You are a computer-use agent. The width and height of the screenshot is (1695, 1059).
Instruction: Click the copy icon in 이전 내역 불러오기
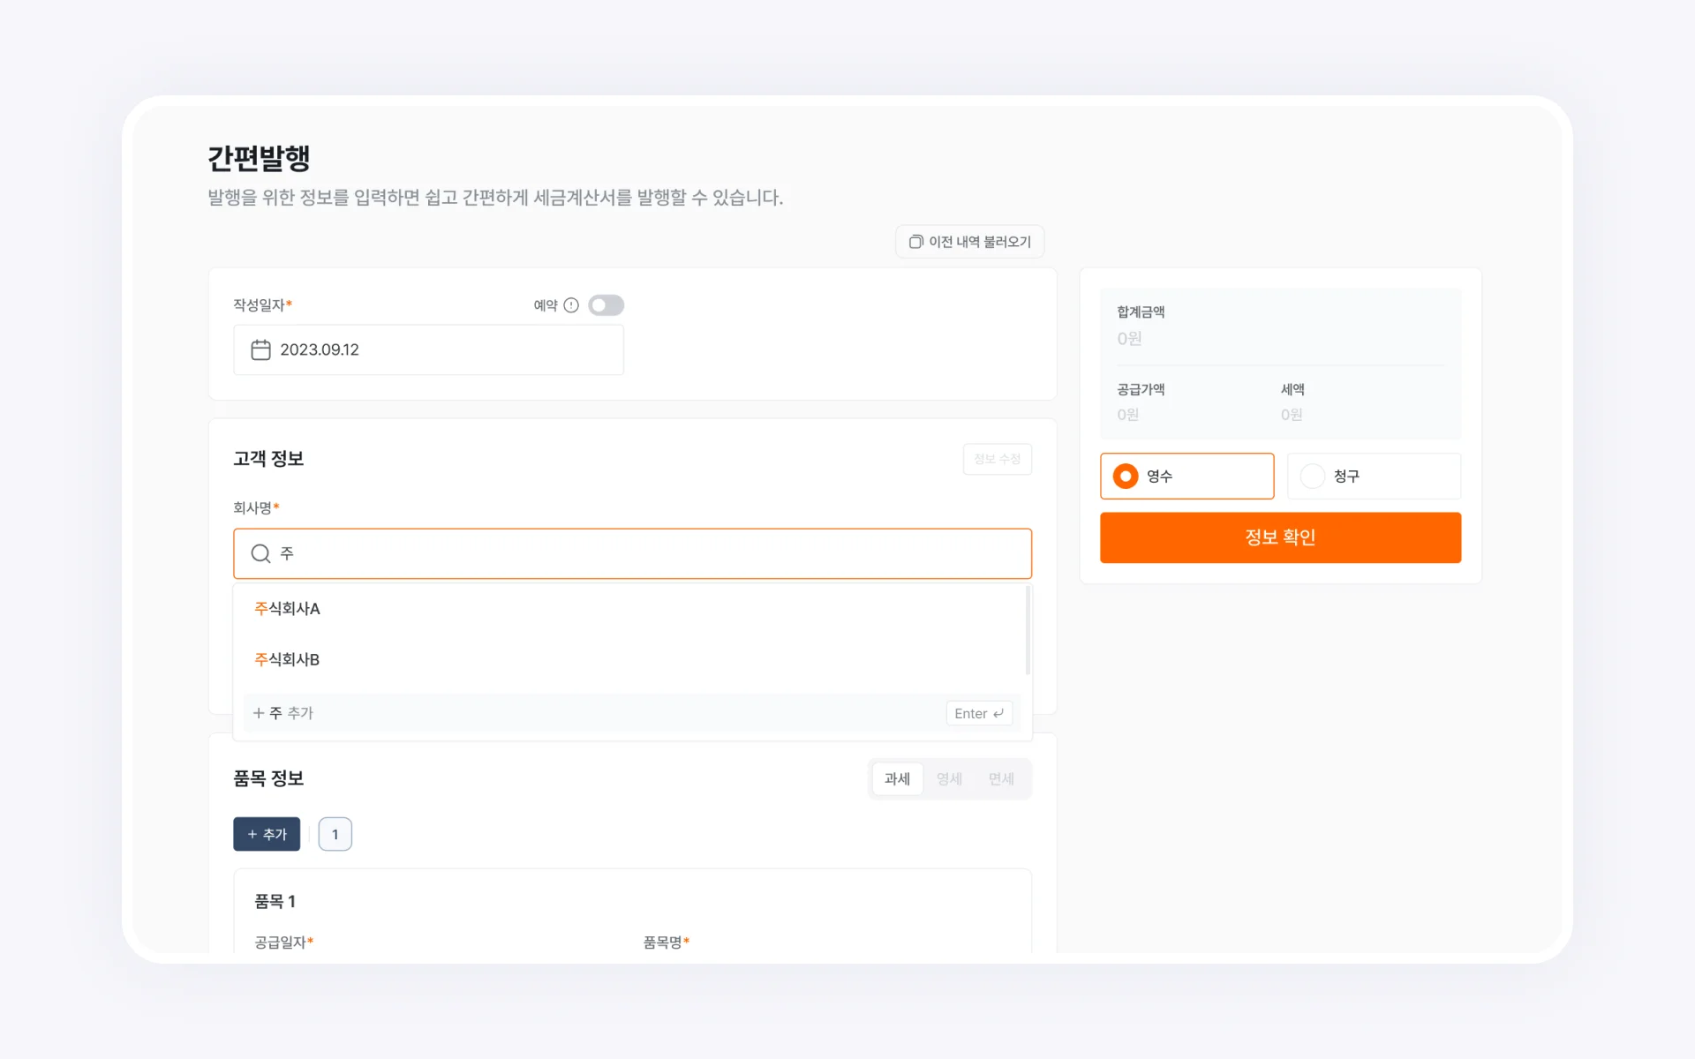pos(915,241)
